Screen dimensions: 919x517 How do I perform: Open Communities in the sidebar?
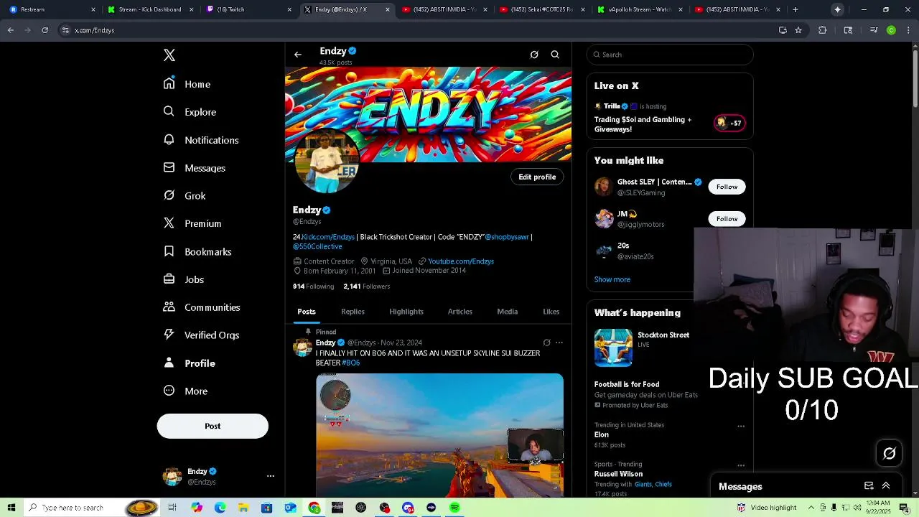coord(202,307)
